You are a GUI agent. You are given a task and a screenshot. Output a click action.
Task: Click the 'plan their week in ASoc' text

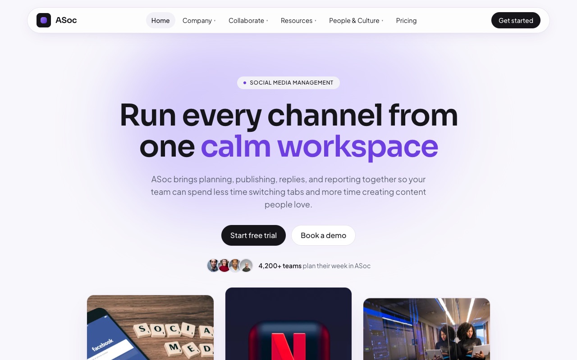coord(337,266)
